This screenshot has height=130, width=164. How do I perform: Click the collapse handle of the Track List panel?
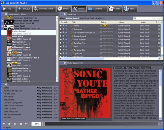(61, 14)
